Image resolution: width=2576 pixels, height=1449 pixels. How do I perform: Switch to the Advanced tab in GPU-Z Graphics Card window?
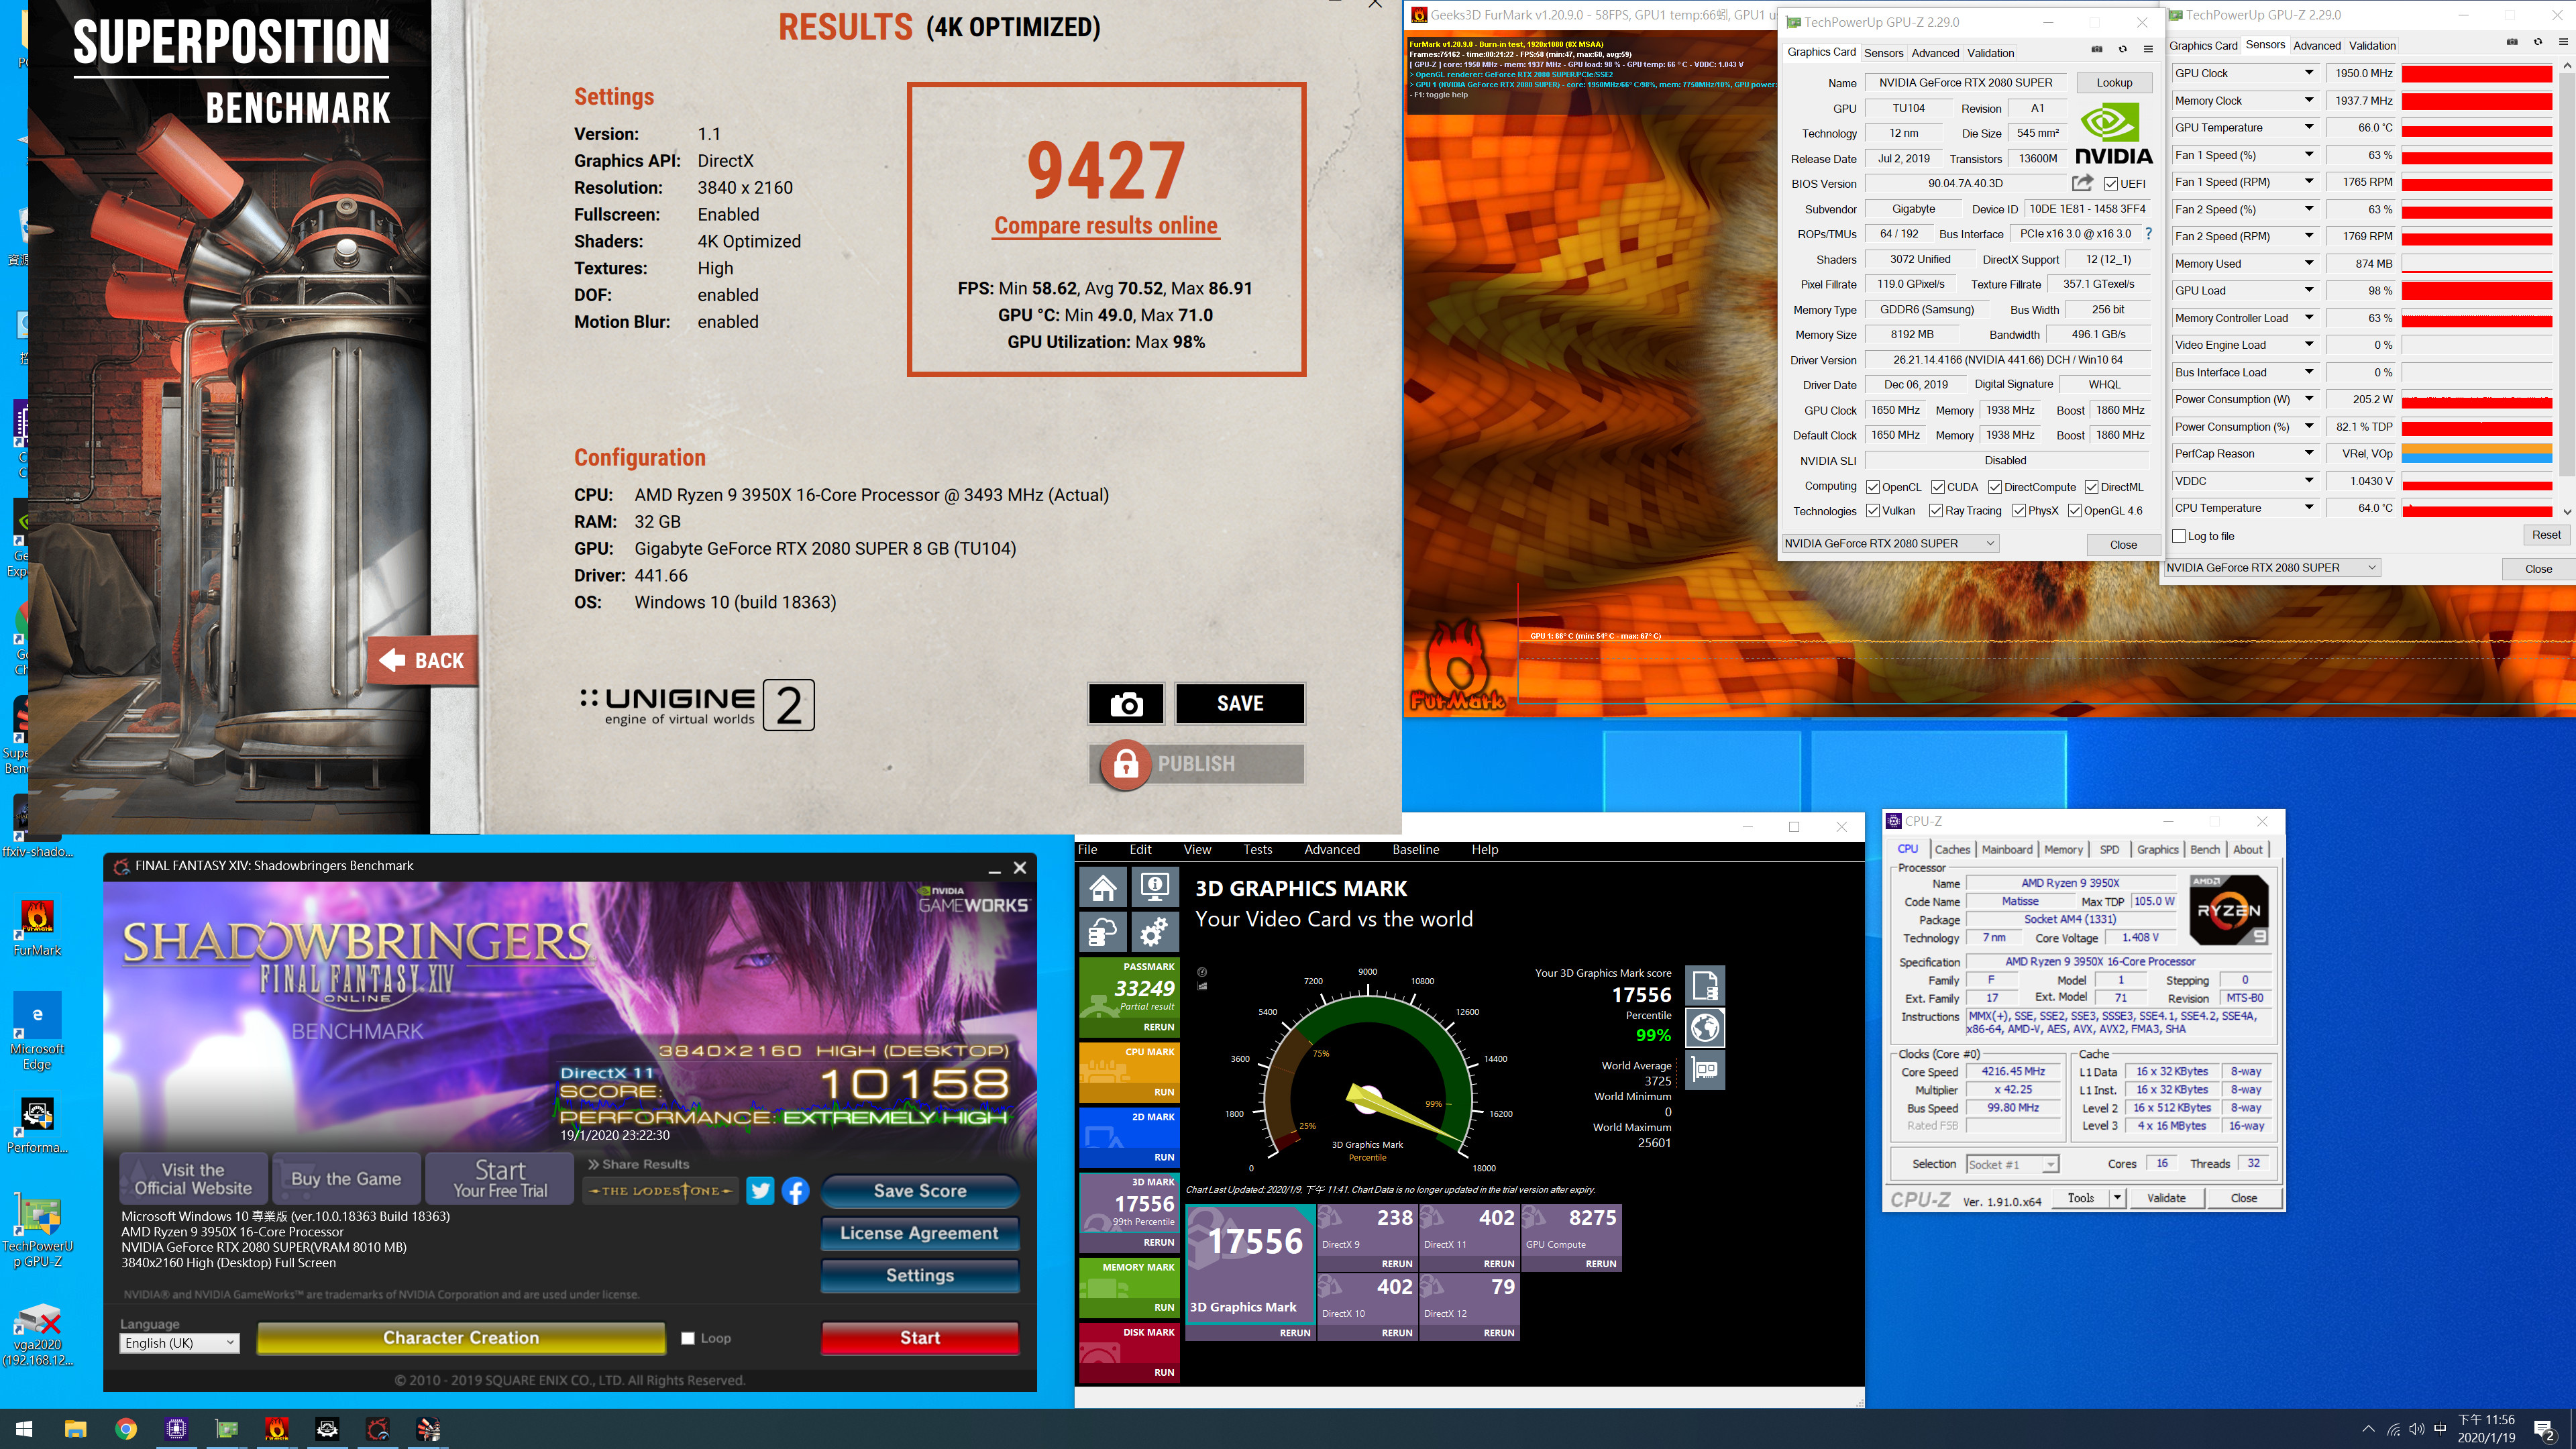pos(1935,53)
